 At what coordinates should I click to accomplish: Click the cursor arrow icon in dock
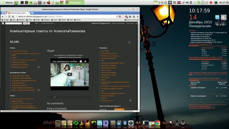(106, 123)
